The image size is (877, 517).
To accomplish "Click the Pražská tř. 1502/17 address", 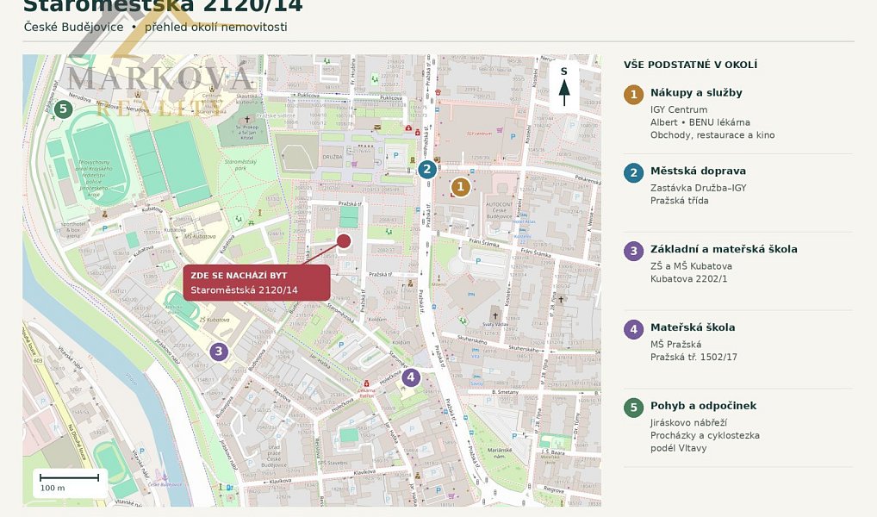I will pyautogui.click(x=694, y=357).
